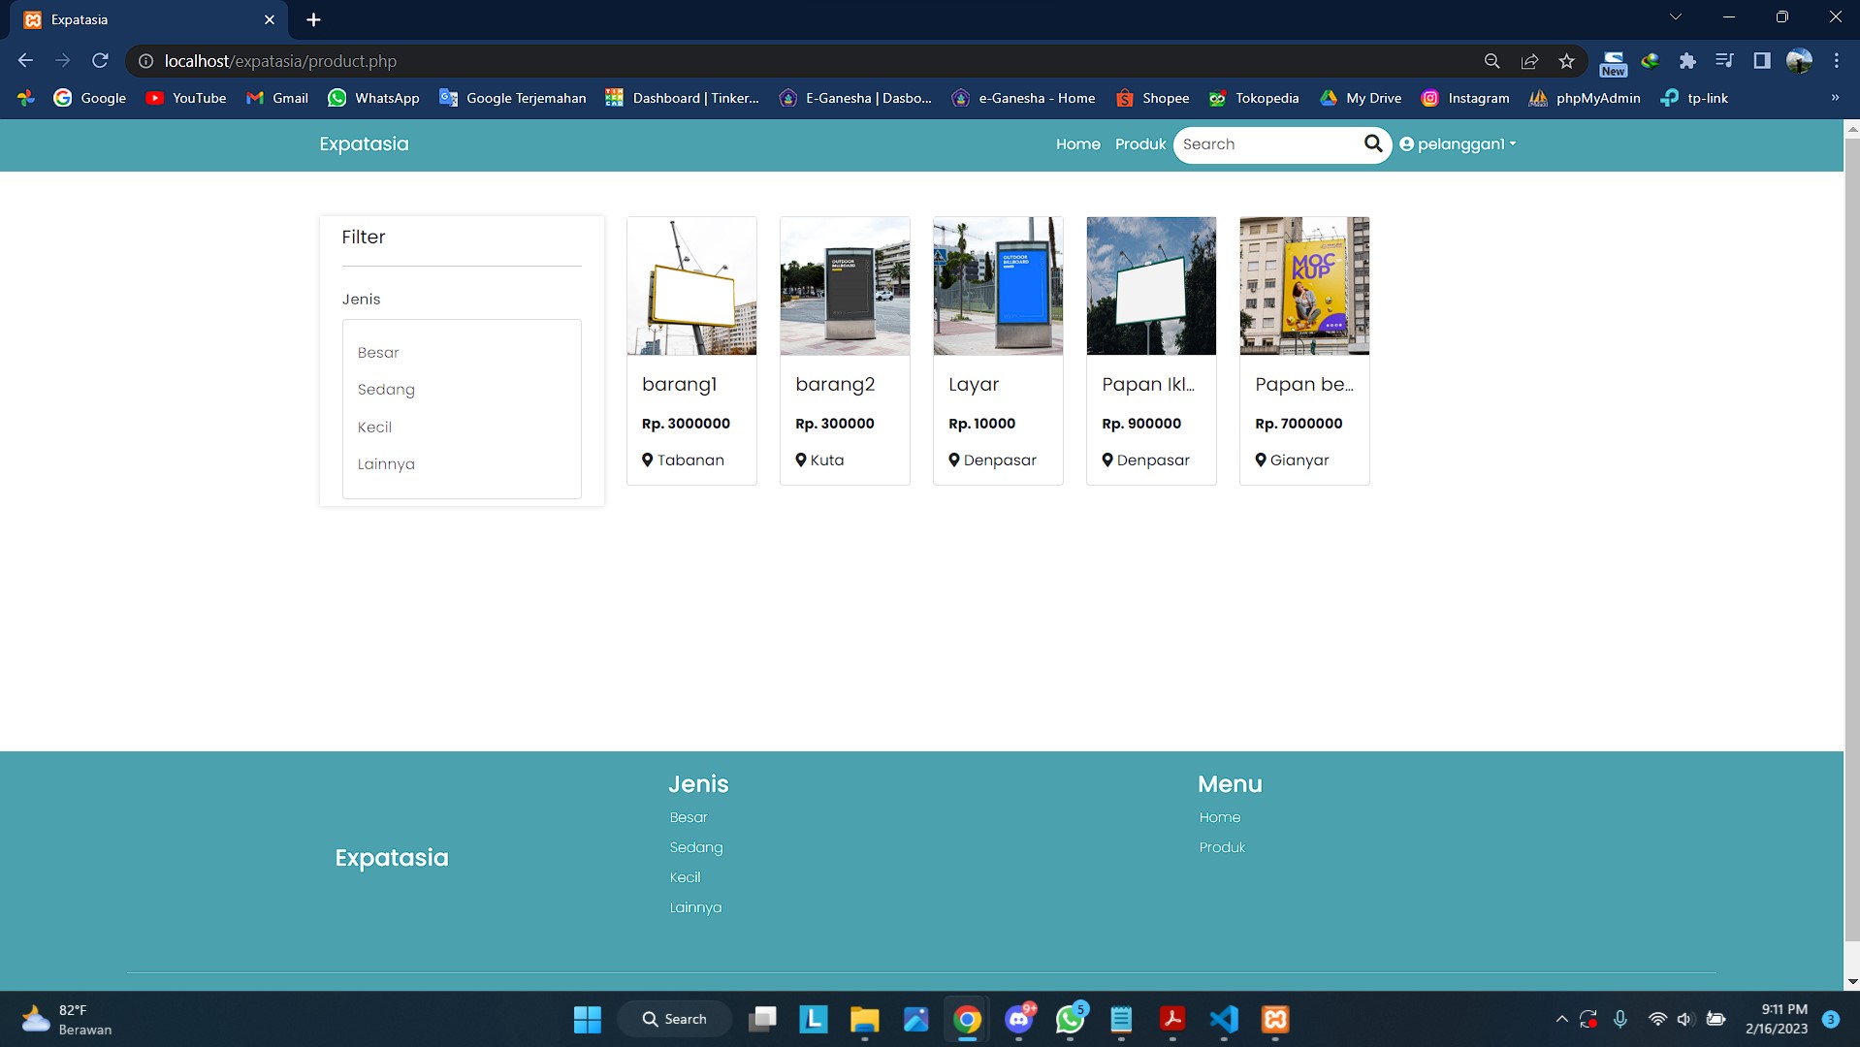Image resolution: width=1860 pixels, height=1047 pixels.
Task: Go to Home in the navbar
Action: (x=1077, y=144)
